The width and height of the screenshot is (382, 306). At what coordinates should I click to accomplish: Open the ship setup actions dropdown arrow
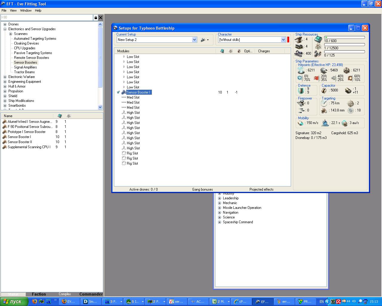[208, 40]
